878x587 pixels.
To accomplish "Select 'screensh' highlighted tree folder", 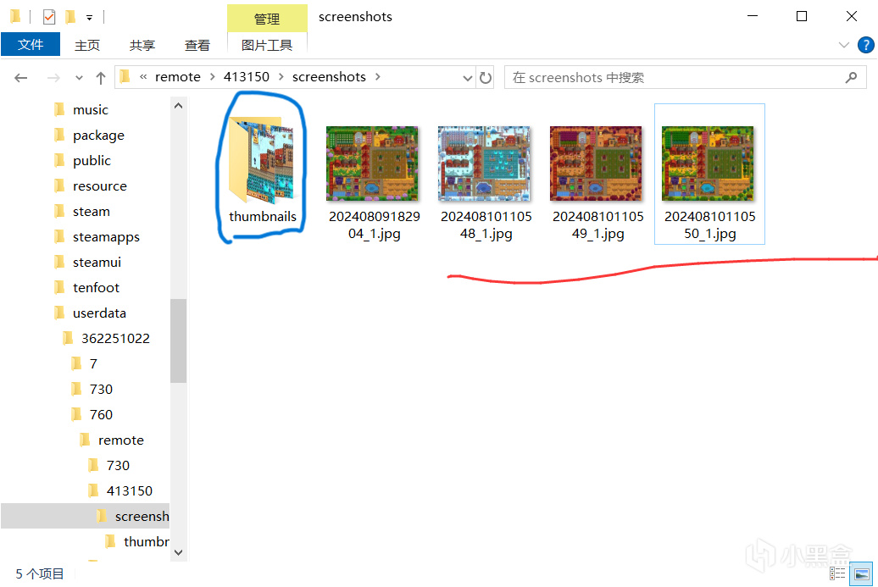I will 85,516.
